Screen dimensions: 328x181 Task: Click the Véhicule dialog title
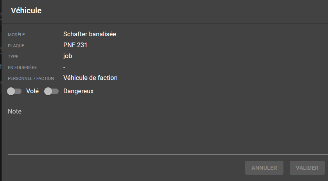coord(26,11)
